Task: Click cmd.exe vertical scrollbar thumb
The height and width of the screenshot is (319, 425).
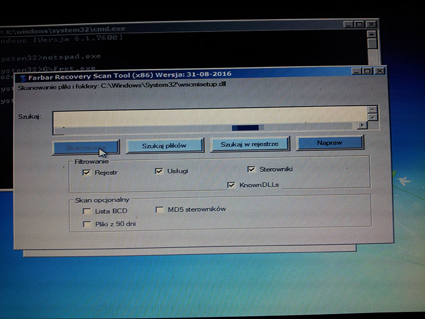Action: pos(372,44)
